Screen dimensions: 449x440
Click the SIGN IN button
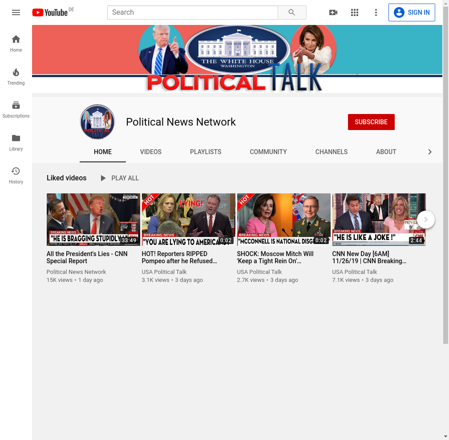coord(412,12)
